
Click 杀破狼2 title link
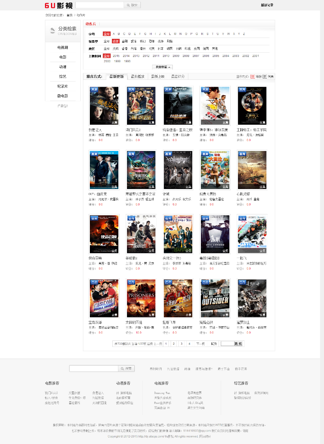pyautogui.click(x=131, y=258)
